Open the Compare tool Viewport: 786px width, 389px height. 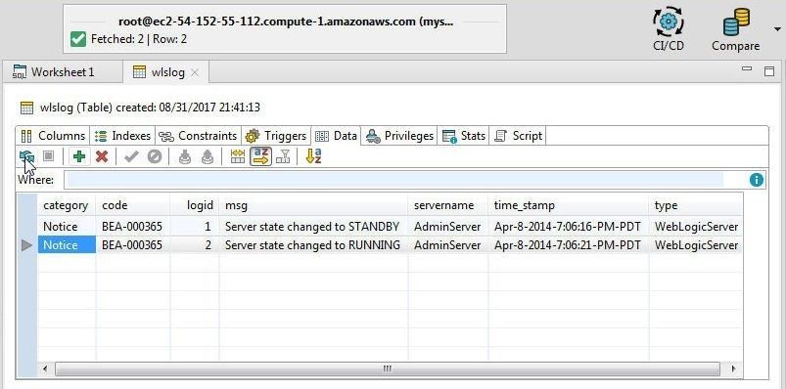pyautogui.click(x=735, y=29)
